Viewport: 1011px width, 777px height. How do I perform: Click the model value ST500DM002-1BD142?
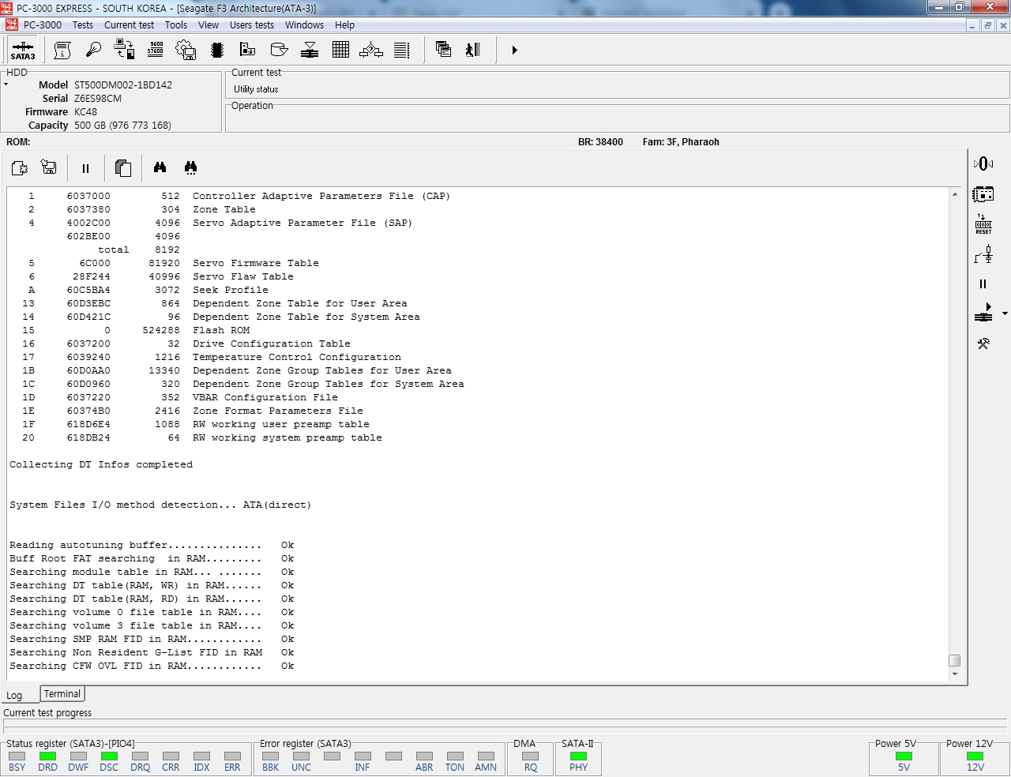tap(123, 84)
